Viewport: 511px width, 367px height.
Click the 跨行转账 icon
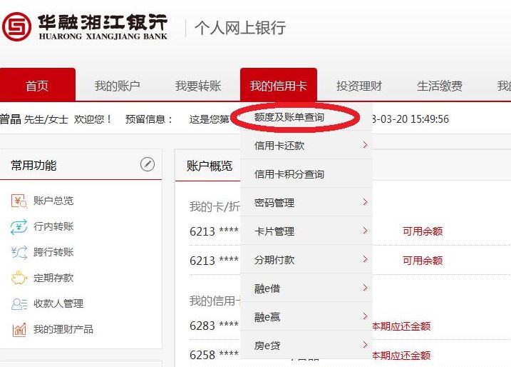19,252
